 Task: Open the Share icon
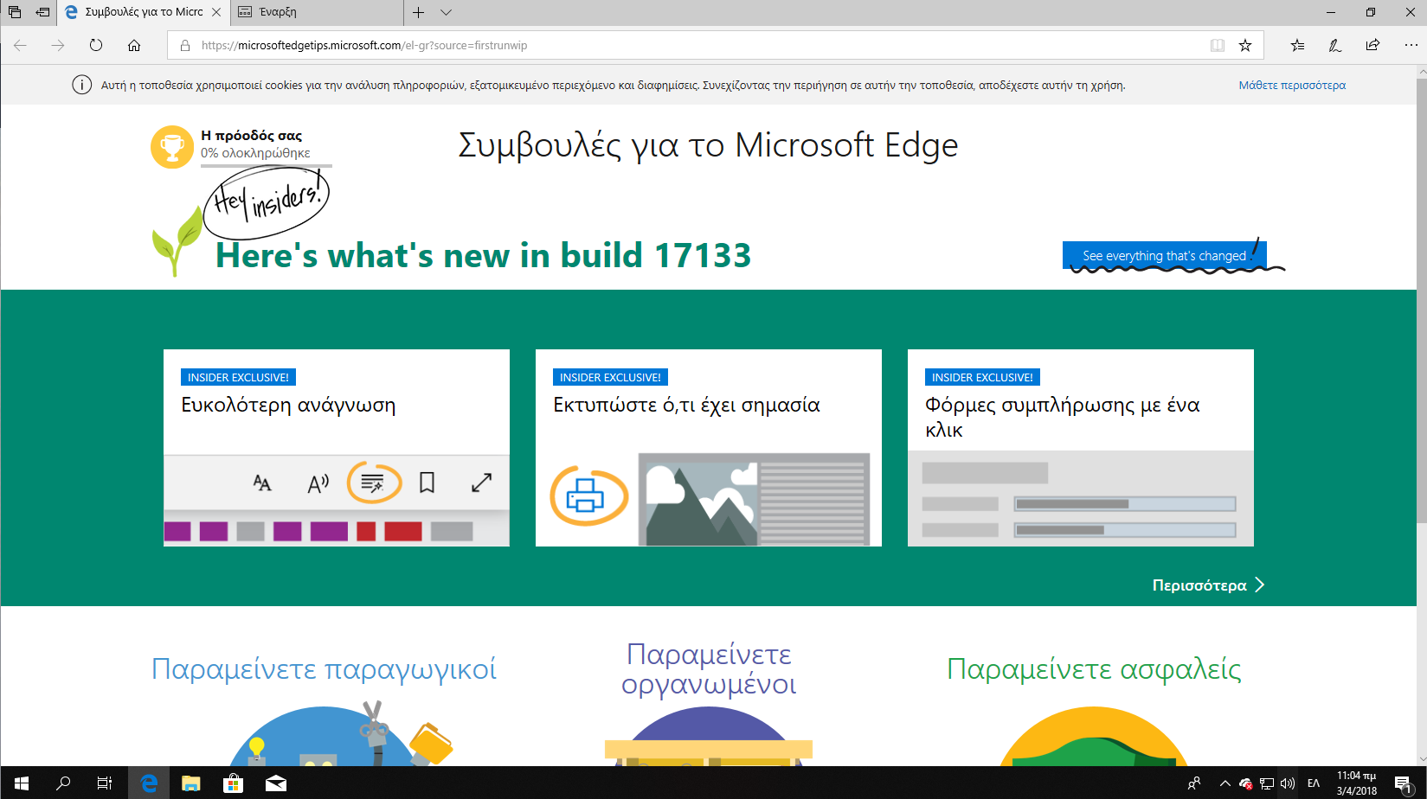point(1372,46)
